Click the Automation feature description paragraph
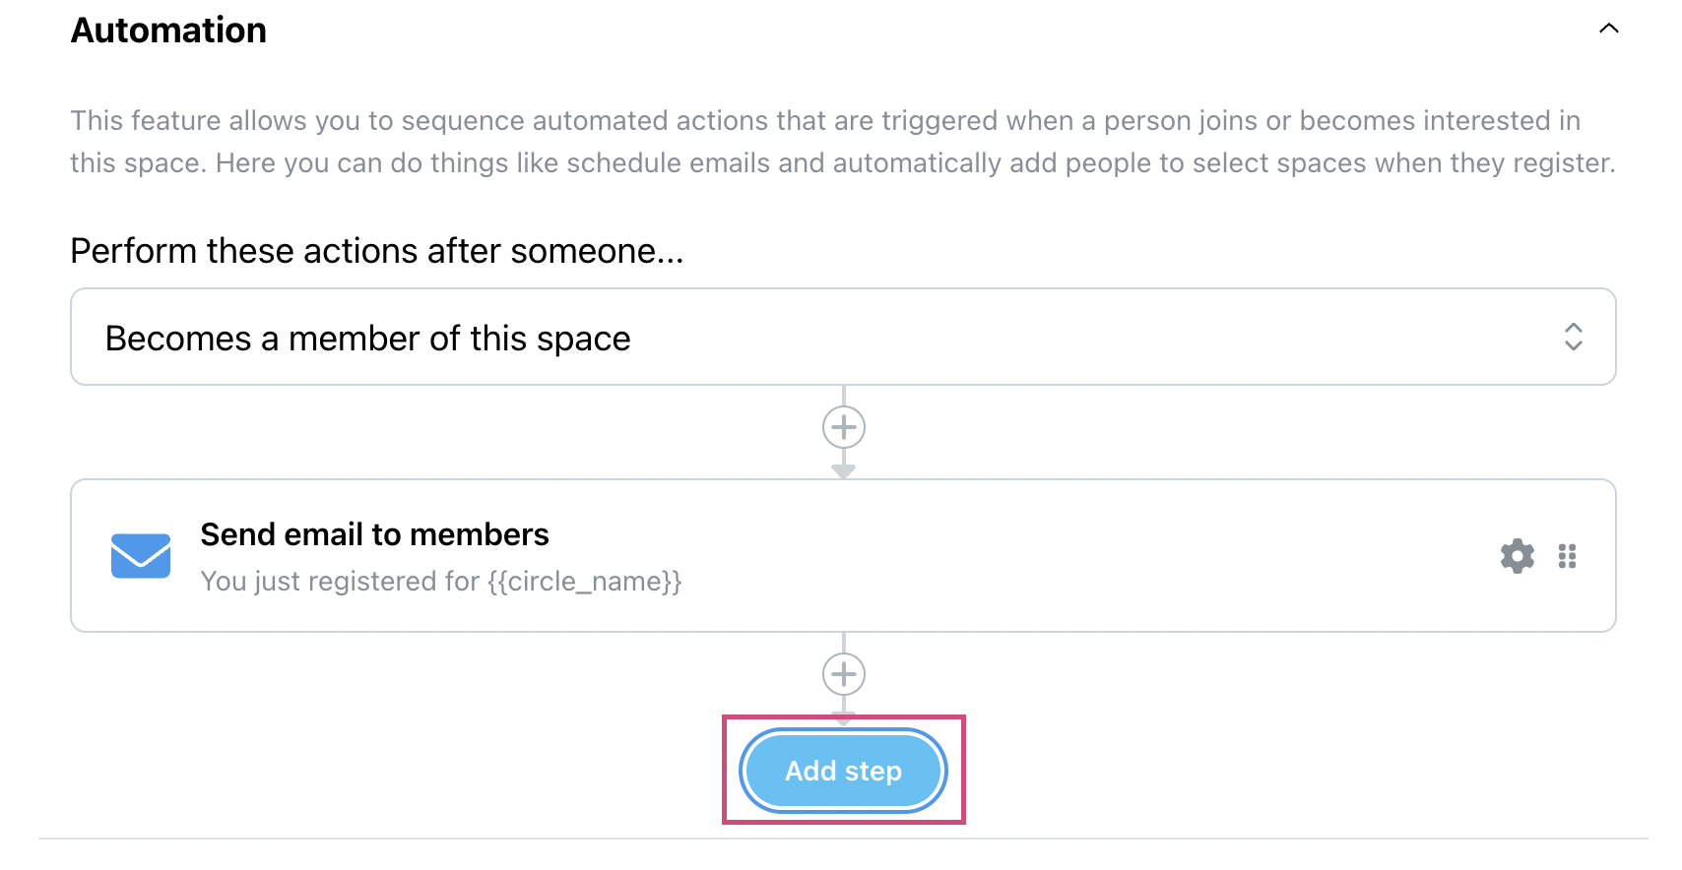1682x870 pixels. pyautogui.click(x=843, y=142)
